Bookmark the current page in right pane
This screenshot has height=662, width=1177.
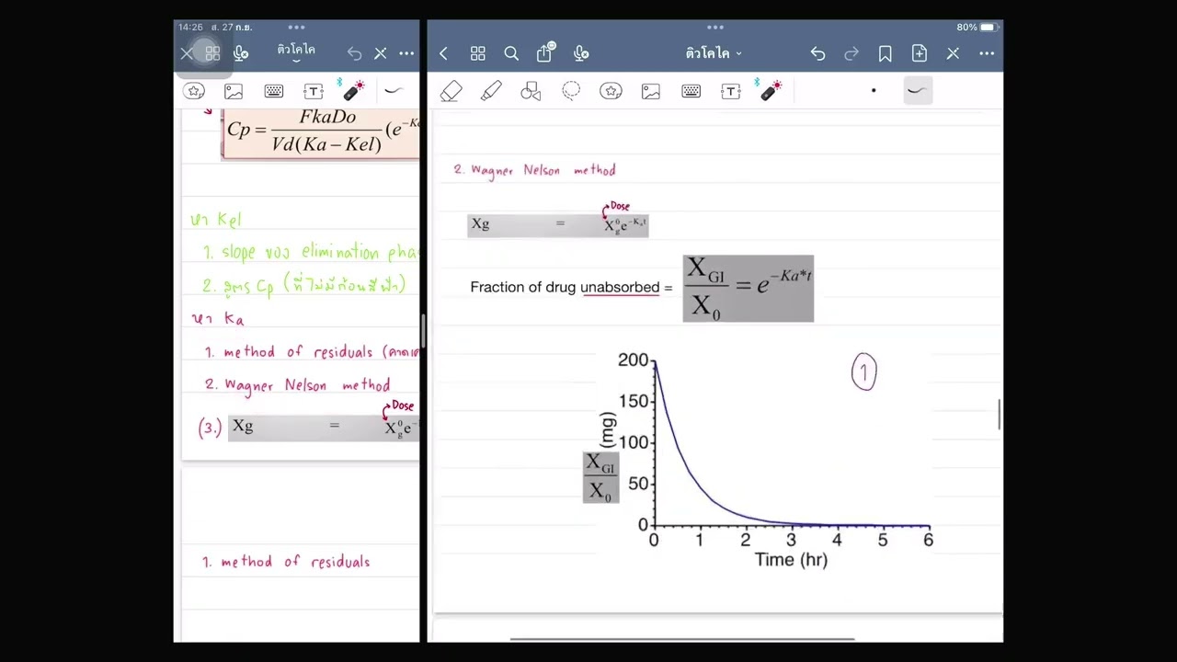click(886, 54)
